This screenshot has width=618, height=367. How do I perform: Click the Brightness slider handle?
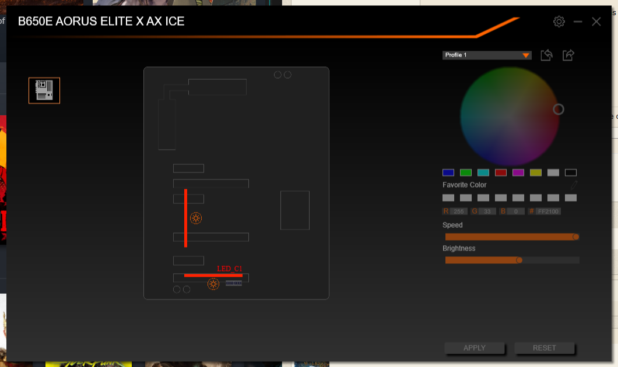tap(519, 260)
